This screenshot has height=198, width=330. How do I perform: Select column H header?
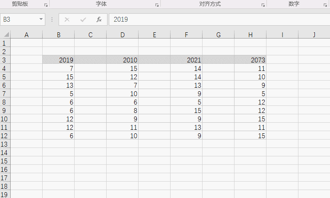pyautogui.click(x=250, y=35)
